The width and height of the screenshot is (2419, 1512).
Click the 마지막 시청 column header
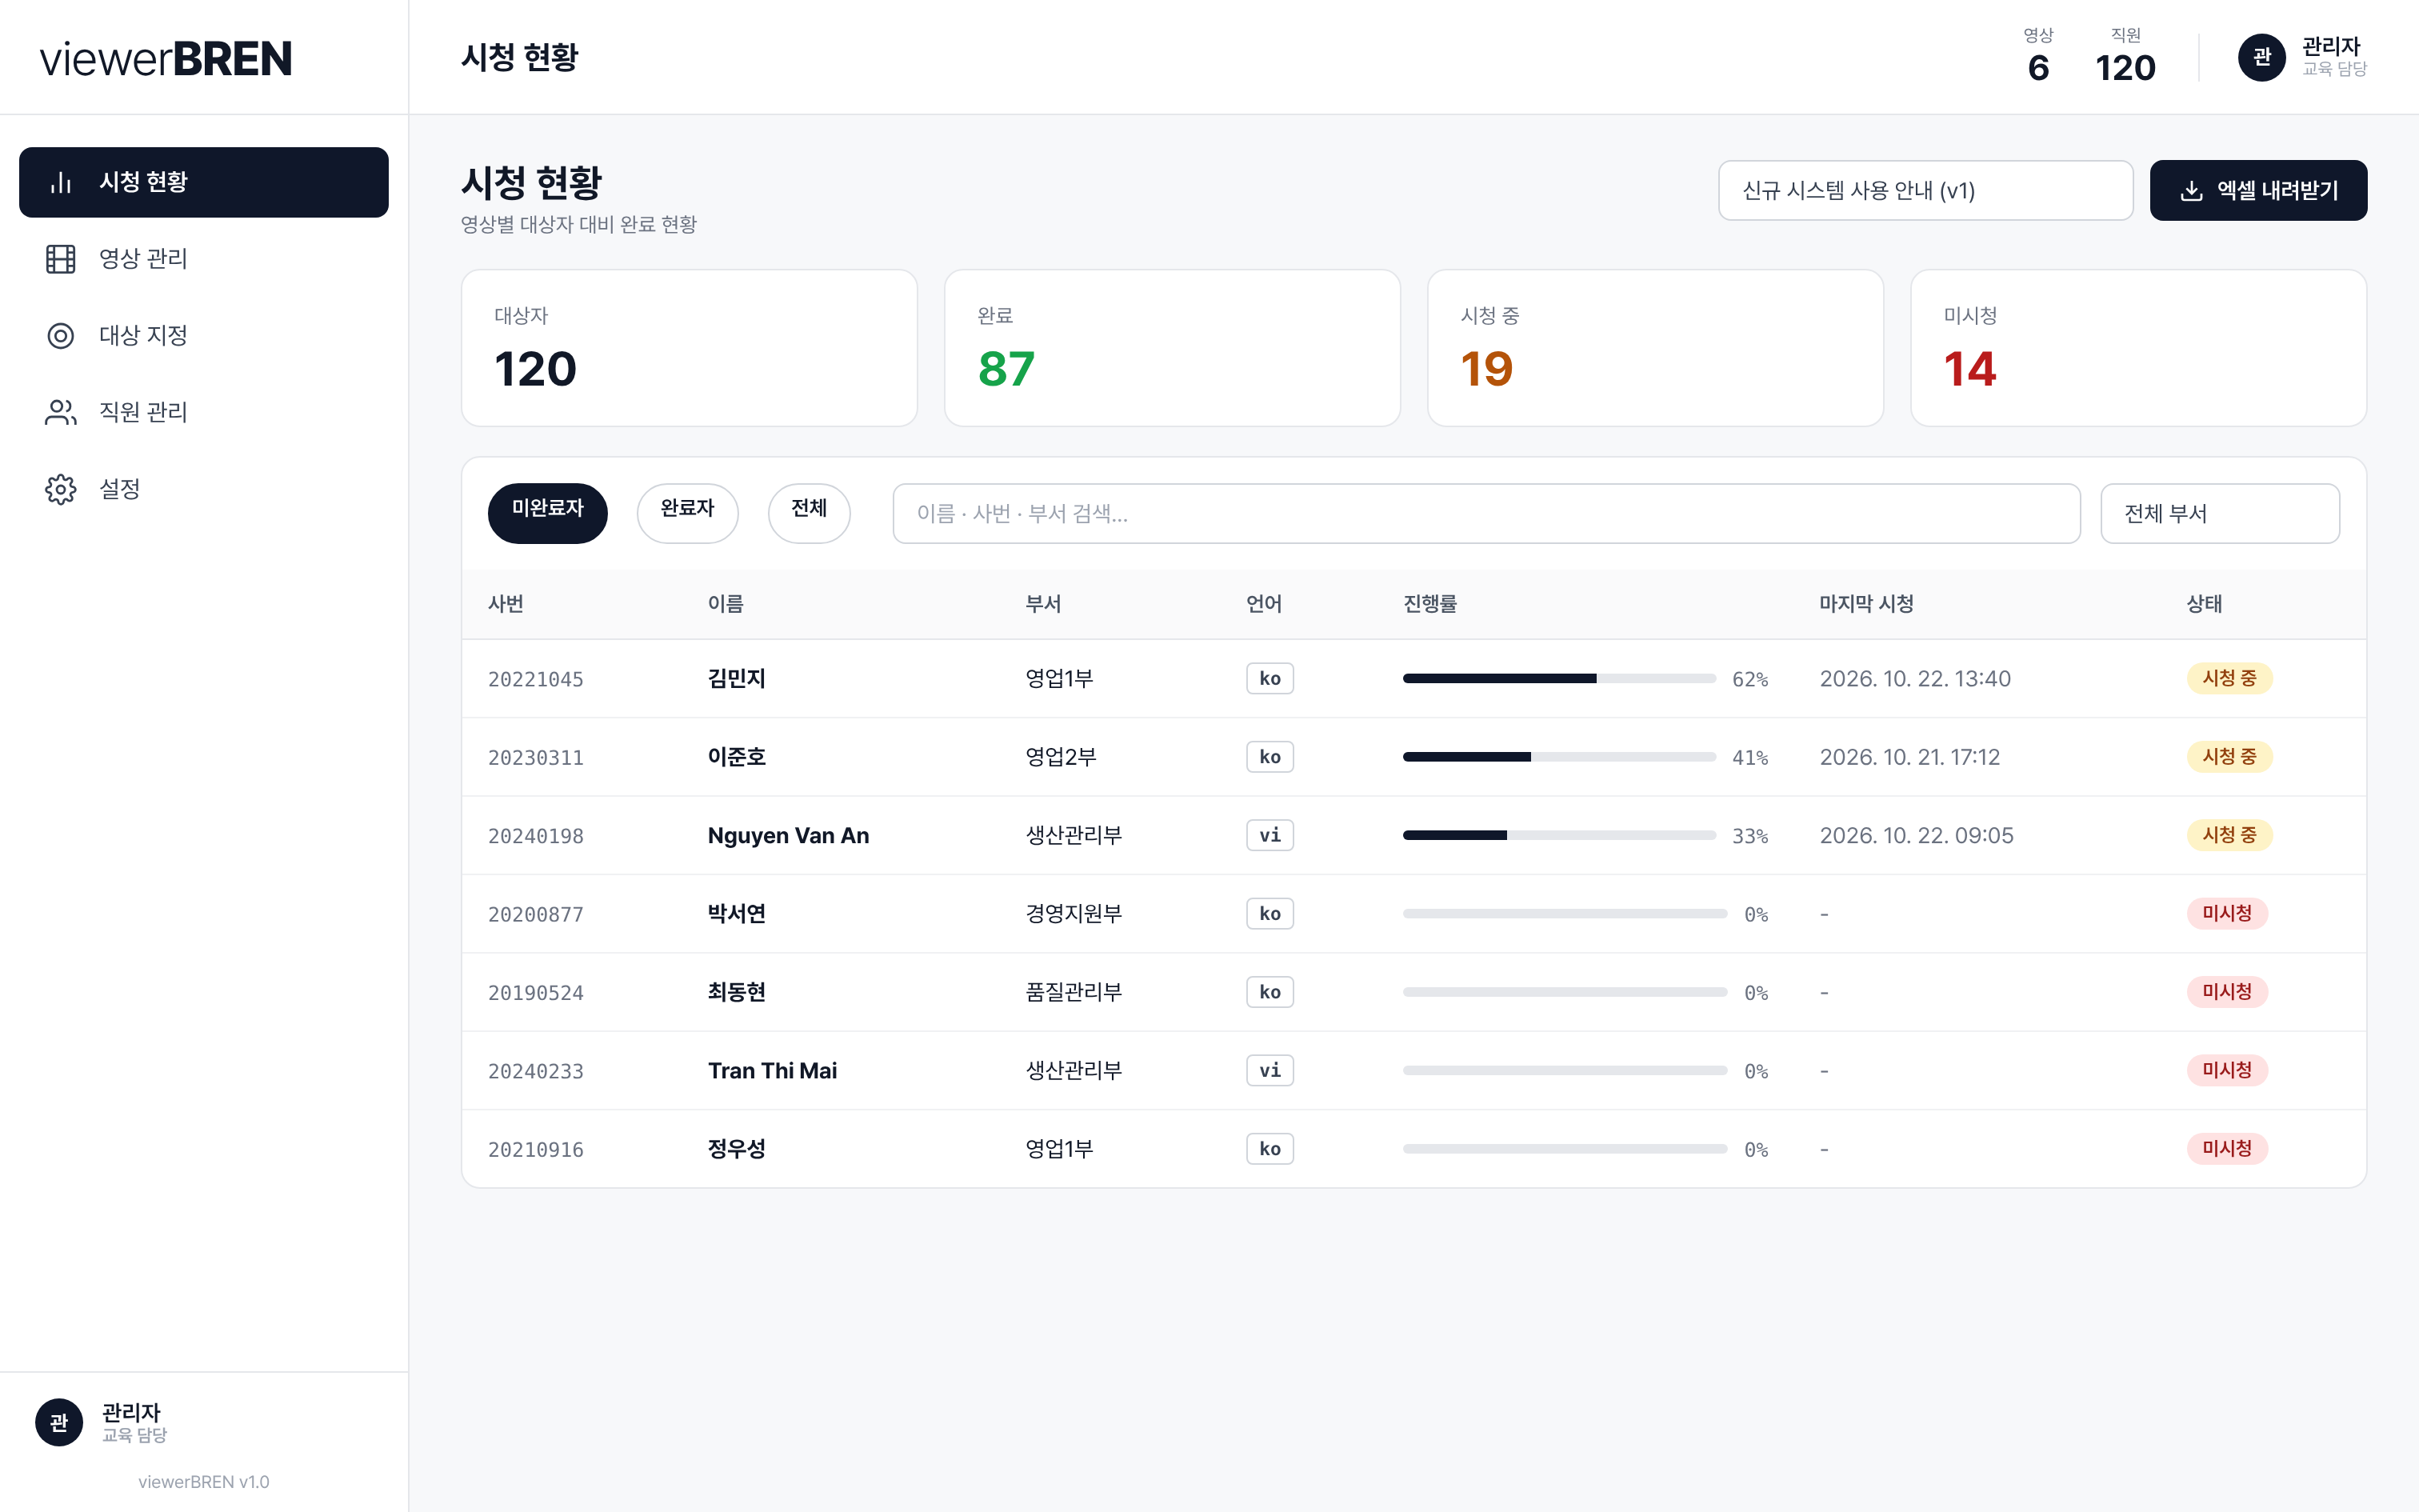(1866, 604)
